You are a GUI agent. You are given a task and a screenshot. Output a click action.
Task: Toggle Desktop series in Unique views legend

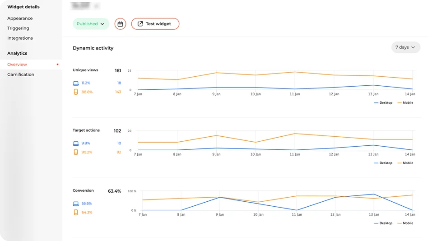point(383,103)
